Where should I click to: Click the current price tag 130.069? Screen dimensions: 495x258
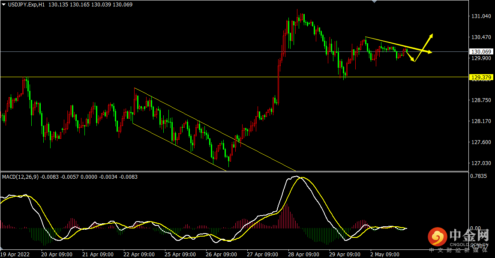[x=481, y=51]
